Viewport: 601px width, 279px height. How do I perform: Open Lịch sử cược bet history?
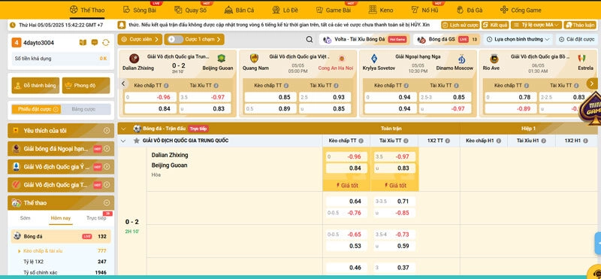click(x=461, y=25)
